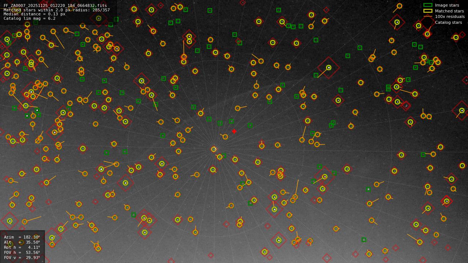The height and width of the screenshot is (263, 468).
Task: Select the 'Image stars' legend label
Action: (x=447, y=5)
